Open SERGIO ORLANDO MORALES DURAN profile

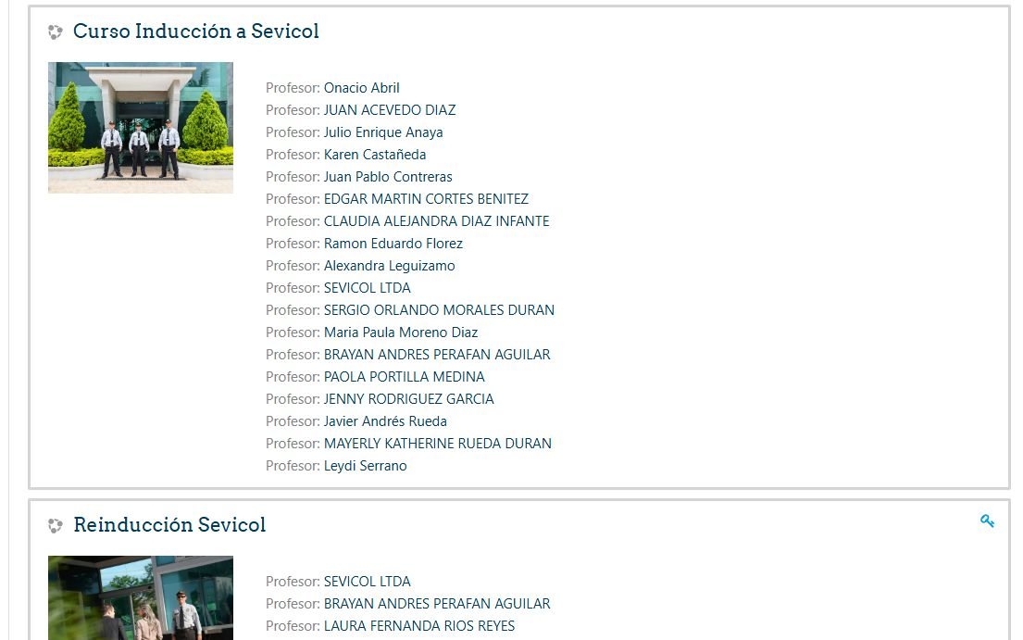[x=439, y=309]
